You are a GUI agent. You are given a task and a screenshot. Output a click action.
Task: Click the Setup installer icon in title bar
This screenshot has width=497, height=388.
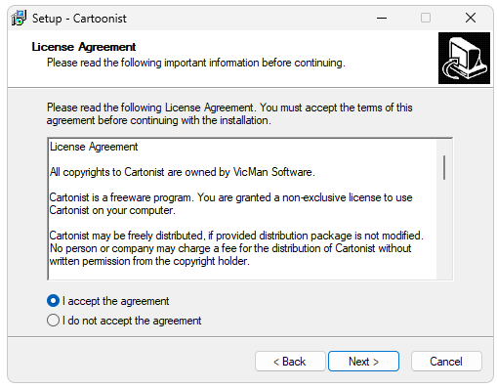19,18
